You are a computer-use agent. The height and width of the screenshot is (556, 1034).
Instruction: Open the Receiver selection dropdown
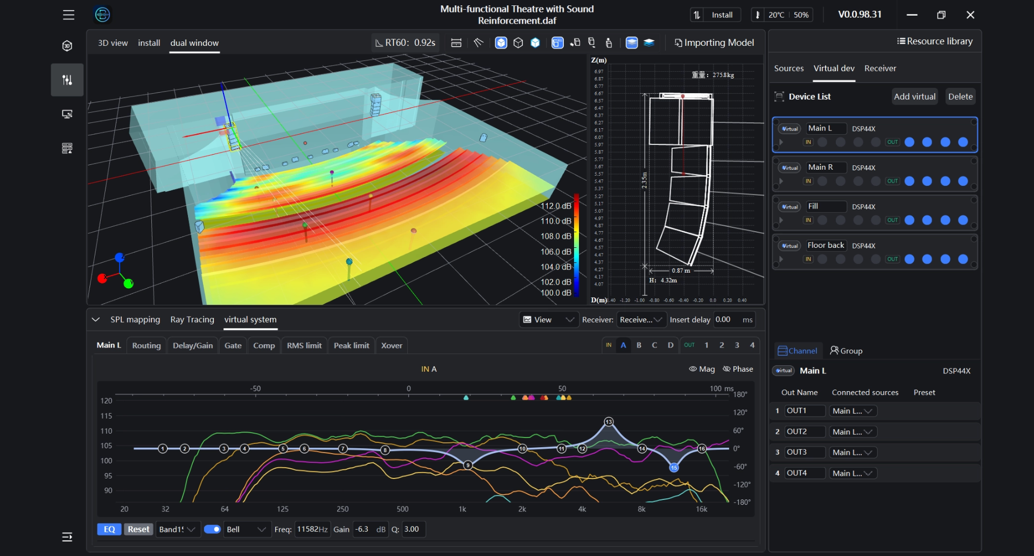tap(641, 319)
